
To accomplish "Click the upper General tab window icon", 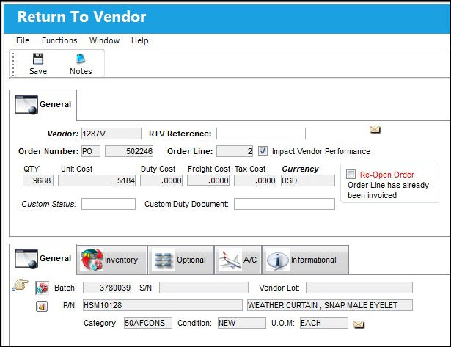I will pyautogui.click(x=26, y=104).
